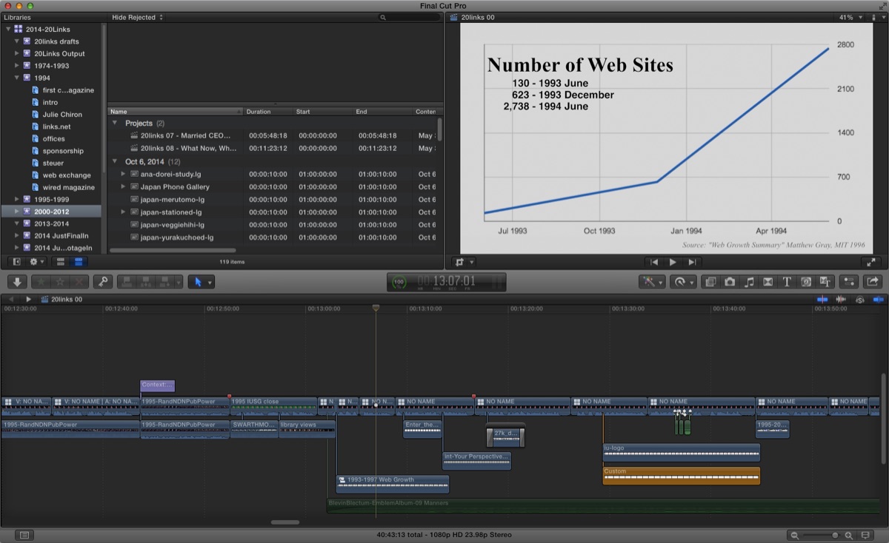The height and width of the screenshot is (543, 889).
Task: Click the timeline horizontal scrollbar
Action: [x=285, y=522]
